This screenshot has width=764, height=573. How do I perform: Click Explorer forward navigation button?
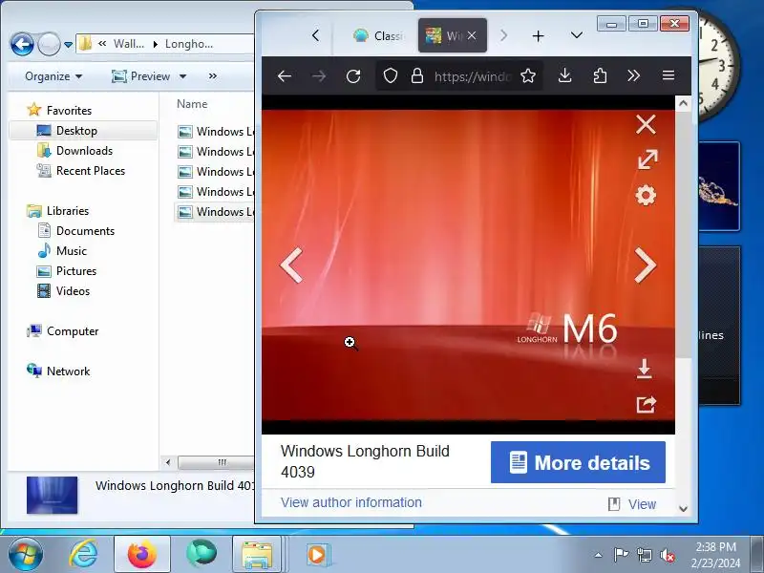(49, 44)
